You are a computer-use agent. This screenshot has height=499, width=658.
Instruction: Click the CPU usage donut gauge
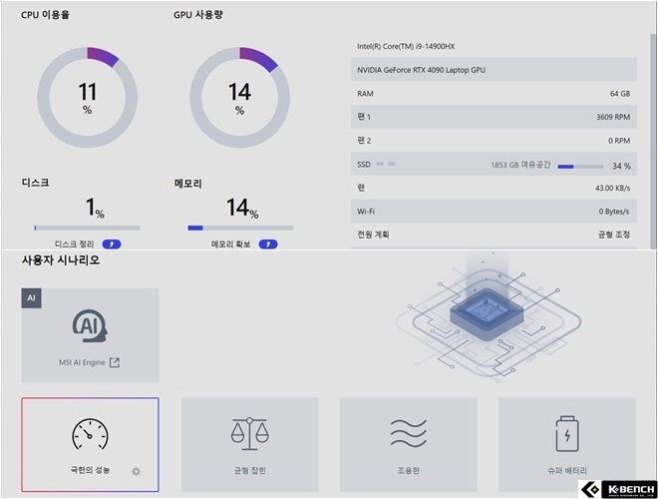click(88, 98)
